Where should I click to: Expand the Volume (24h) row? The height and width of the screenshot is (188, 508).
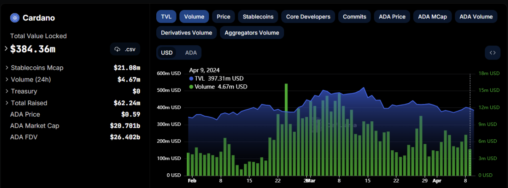point(7,79)
